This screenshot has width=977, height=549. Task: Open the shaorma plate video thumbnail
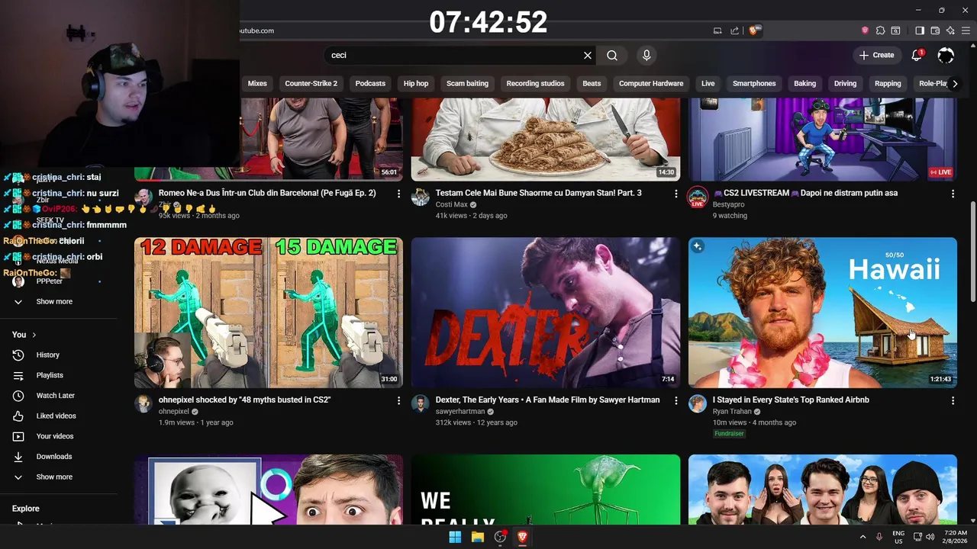546,140
